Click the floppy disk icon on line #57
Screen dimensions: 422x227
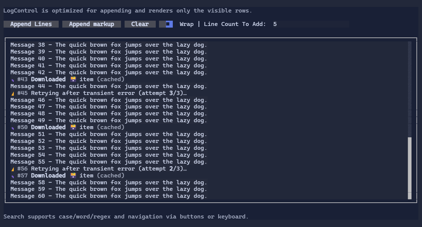tap(73, 175)
